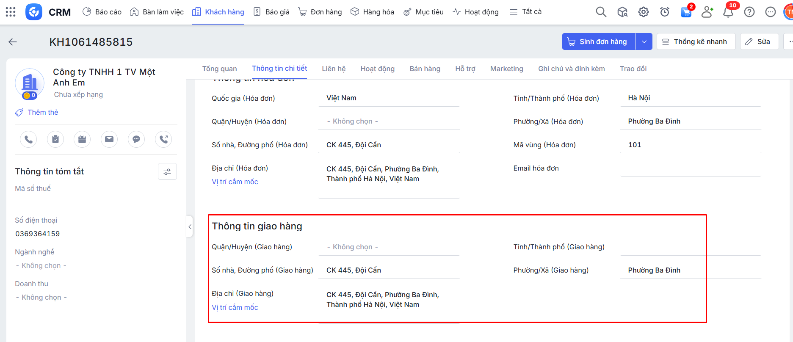Click the phone call icon under customer name
Image resolution: width=793 pixels, height=342 pixels.
coord(28,139)
